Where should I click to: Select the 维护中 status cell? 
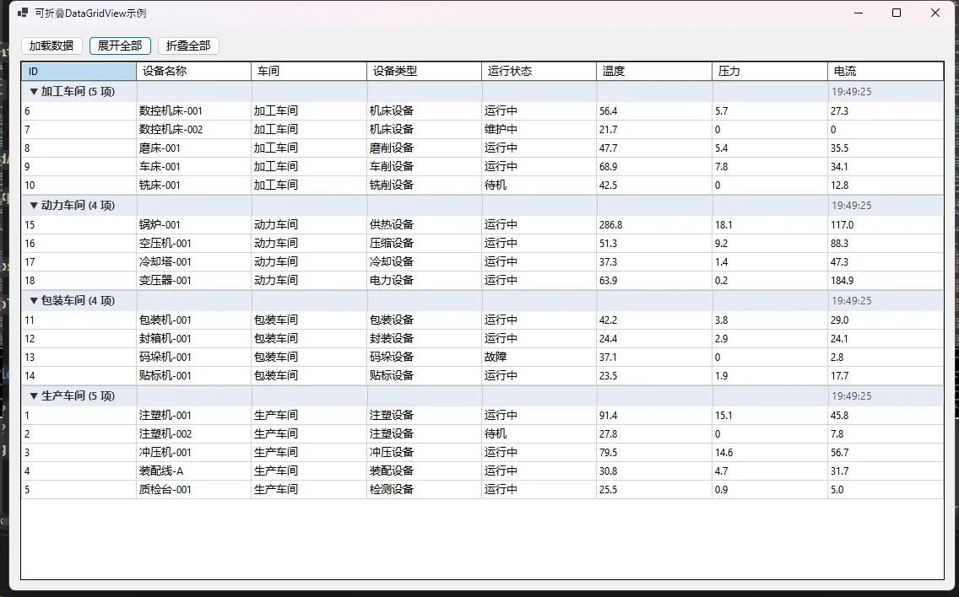coord(501,129)
